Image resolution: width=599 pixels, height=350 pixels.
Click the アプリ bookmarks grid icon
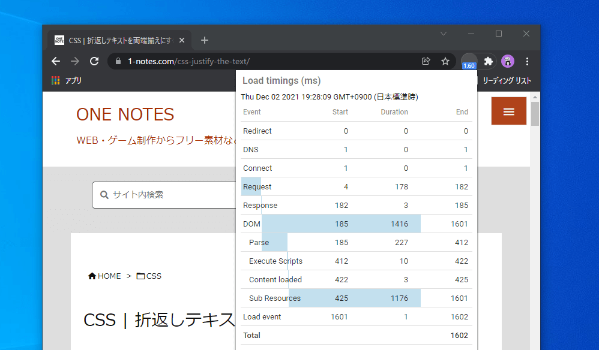[55, 80]
